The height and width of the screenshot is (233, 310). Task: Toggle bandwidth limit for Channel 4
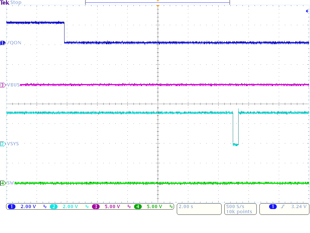click(x=171, y=207)
